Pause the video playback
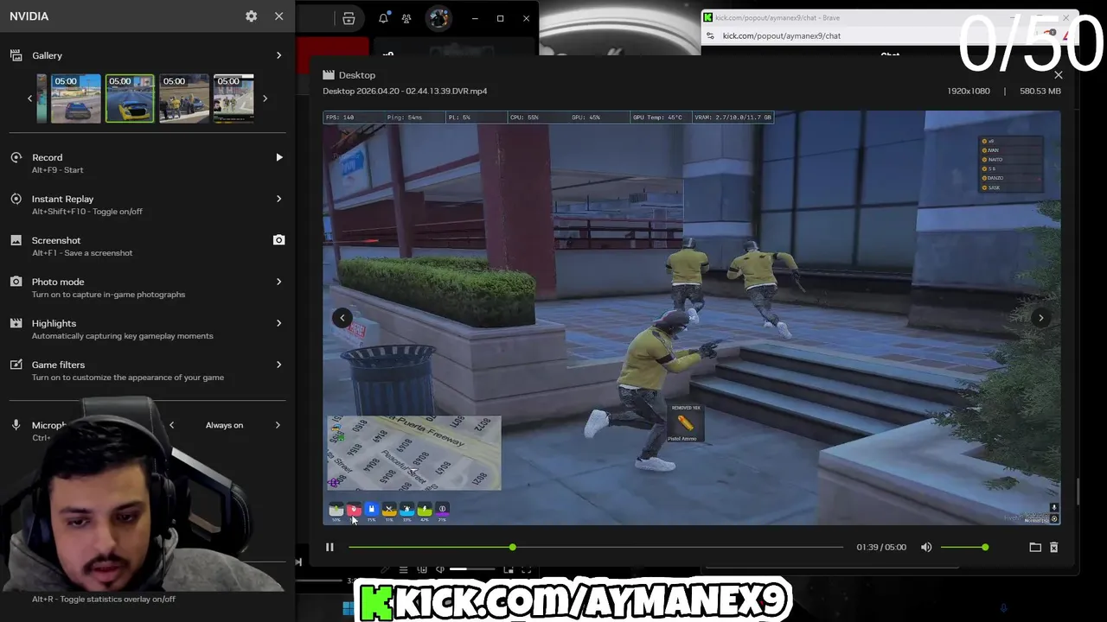Viewport: 1107px width, 622px height. pyautogui.click(x=330, y=547)
